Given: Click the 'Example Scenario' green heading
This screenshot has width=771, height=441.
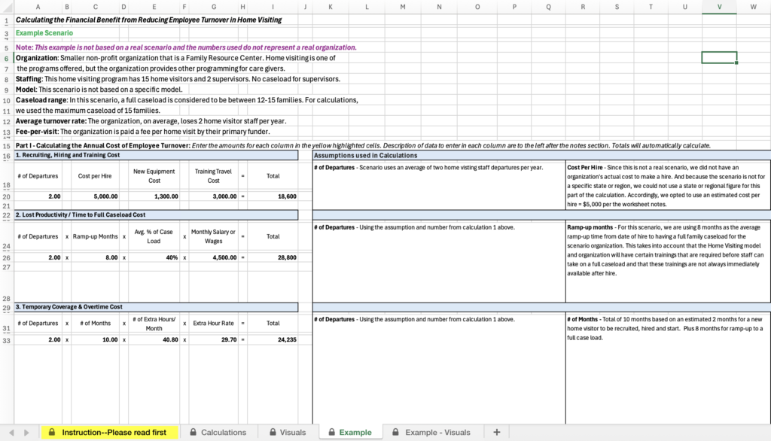Looking at the screenshot, I should coord(44,33).
